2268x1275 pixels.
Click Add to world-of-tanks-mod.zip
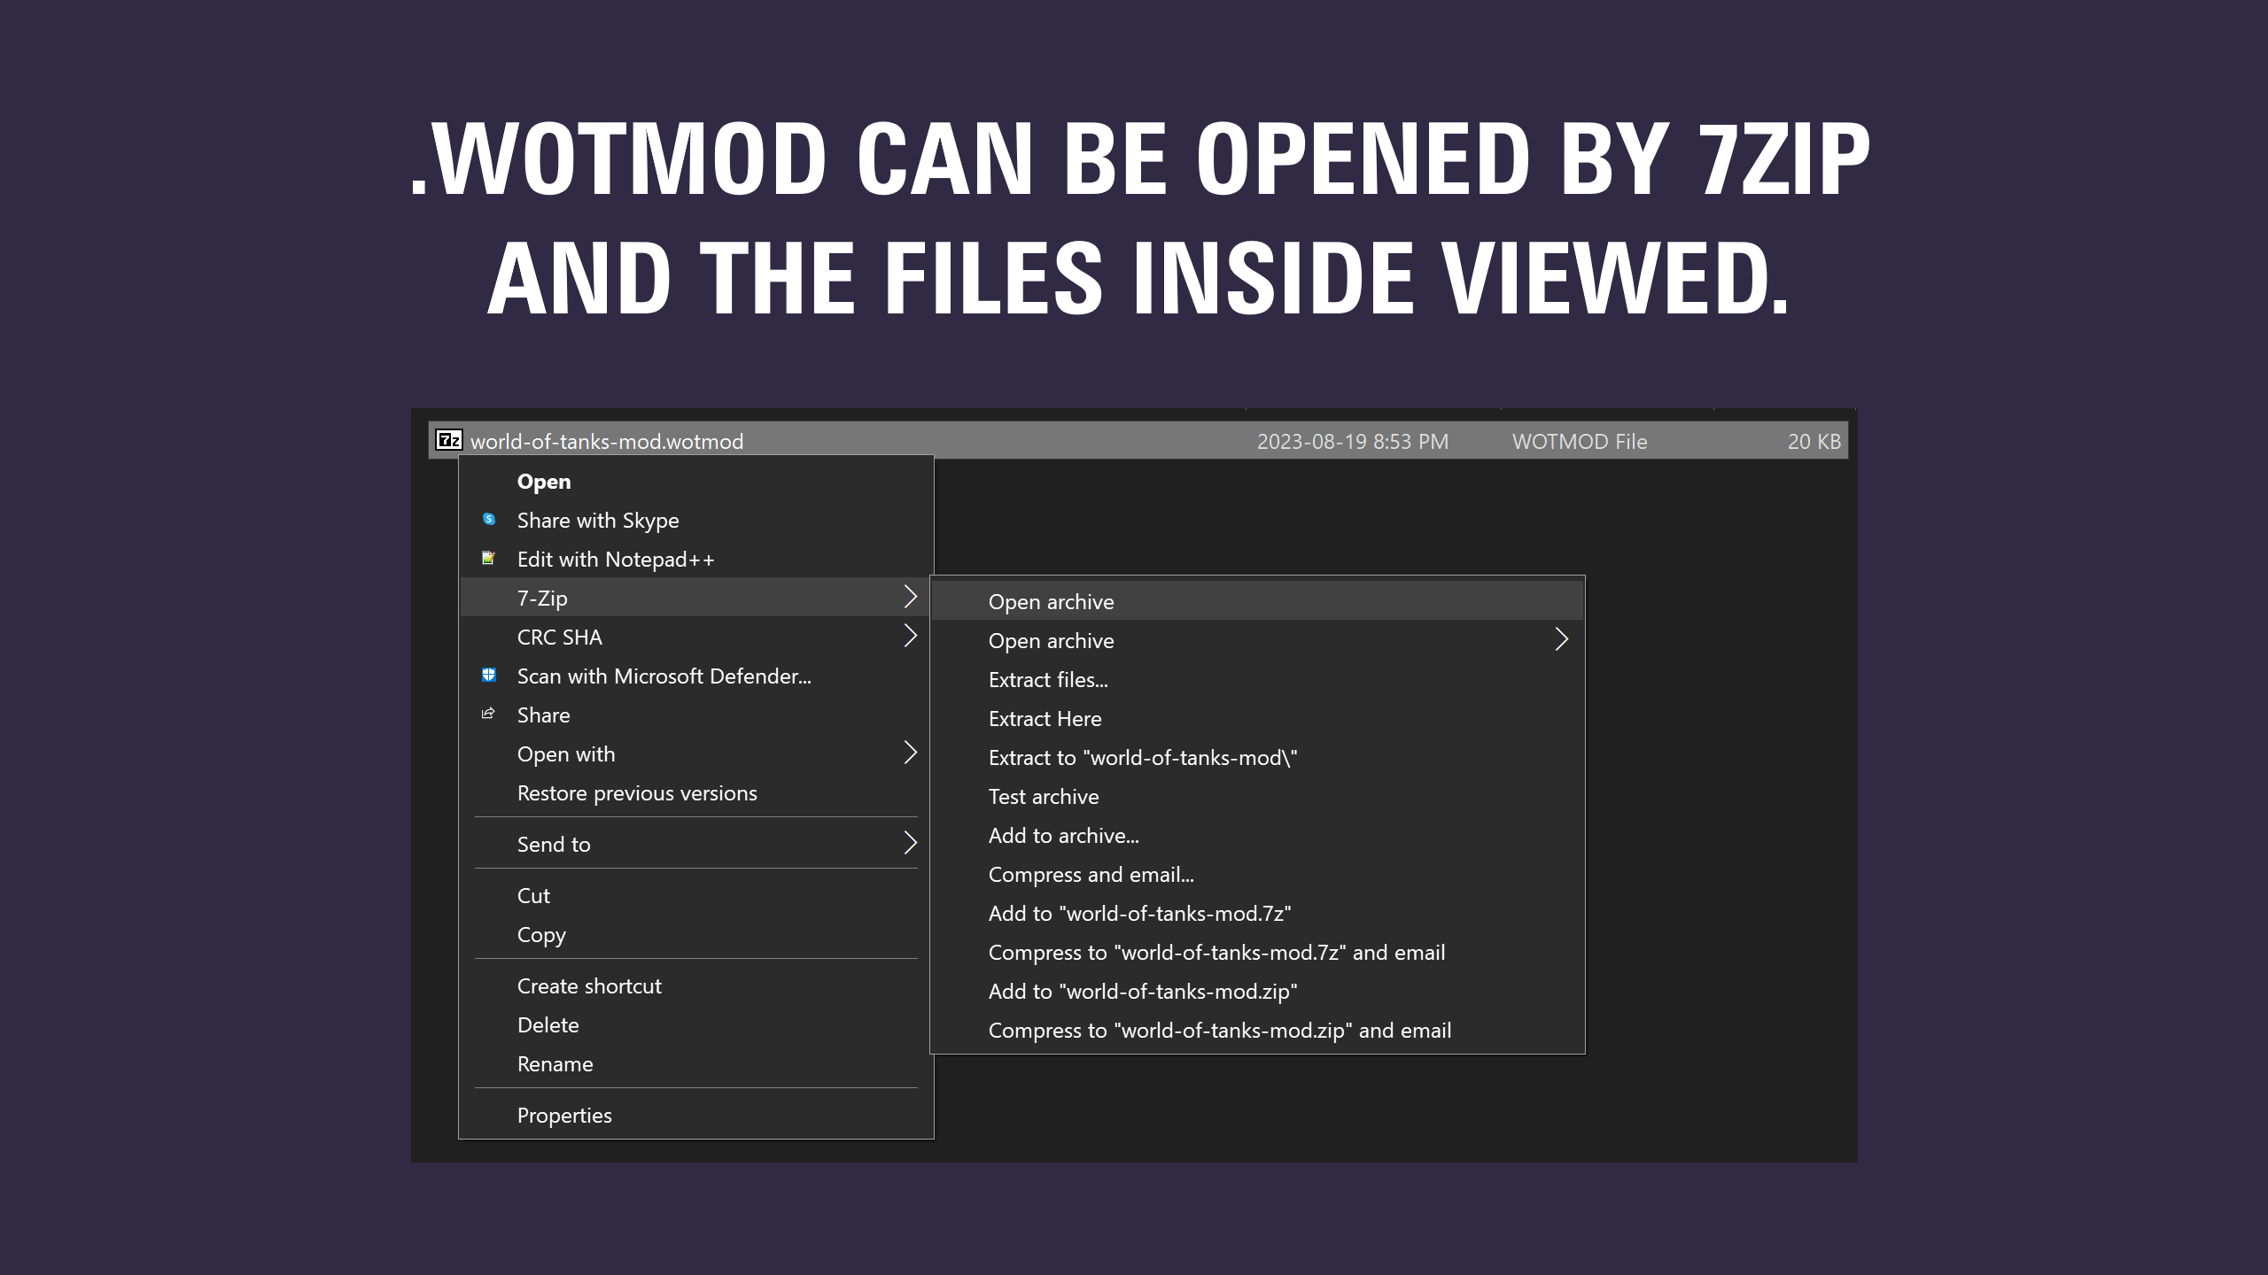[x=1144, y=990]
